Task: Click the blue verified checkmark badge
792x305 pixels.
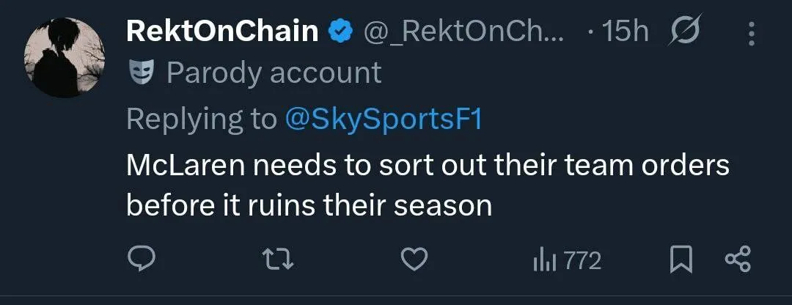Action: 340,32
